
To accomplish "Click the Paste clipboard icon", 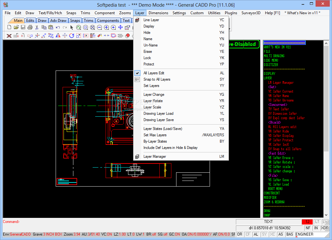I will [x=51, y=27].
